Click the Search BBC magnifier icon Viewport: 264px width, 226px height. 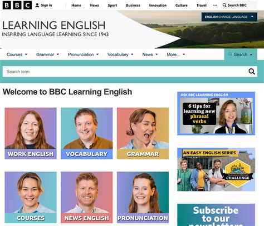224,5
